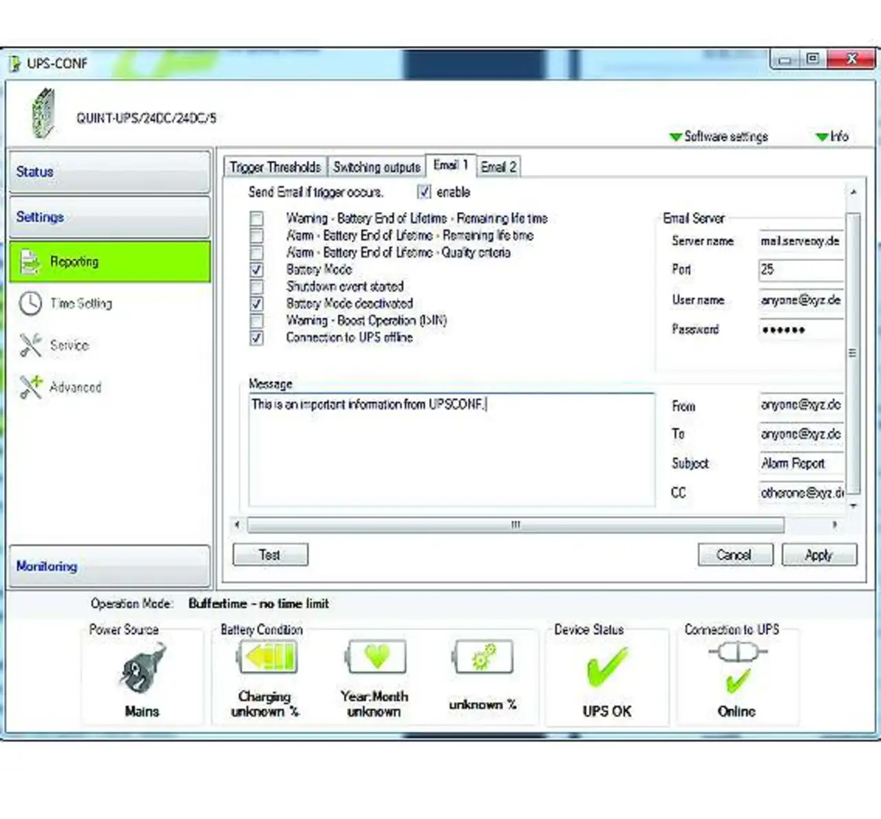Click the Apply button
This screenshot has width=881, height=819.
click(x=818, y=555)
